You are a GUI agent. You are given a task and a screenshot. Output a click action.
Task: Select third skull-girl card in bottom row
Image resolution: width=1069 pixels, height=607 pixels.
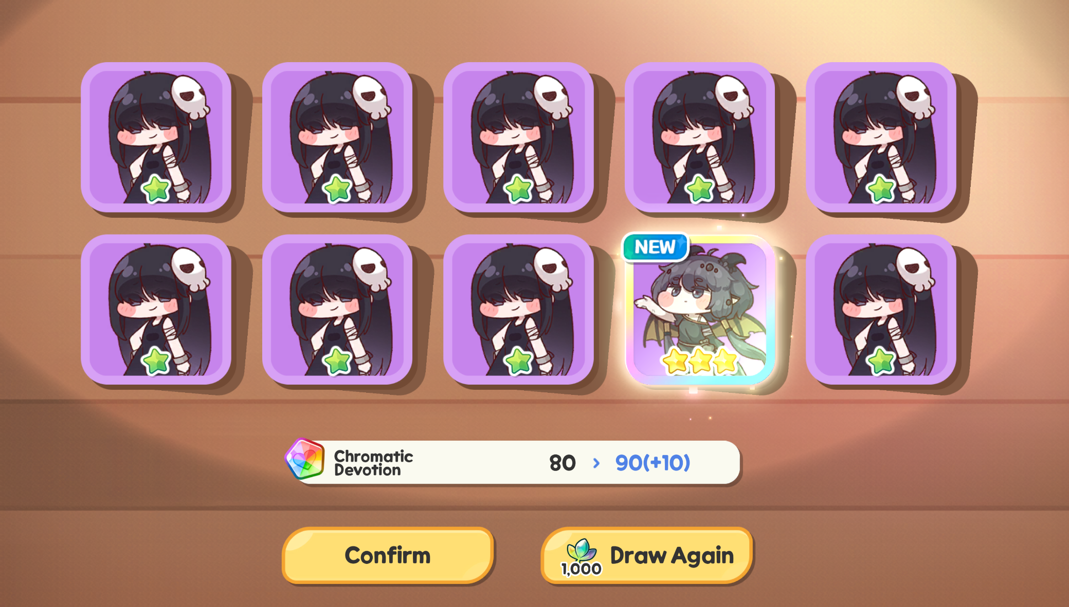[x=518, y=310]
